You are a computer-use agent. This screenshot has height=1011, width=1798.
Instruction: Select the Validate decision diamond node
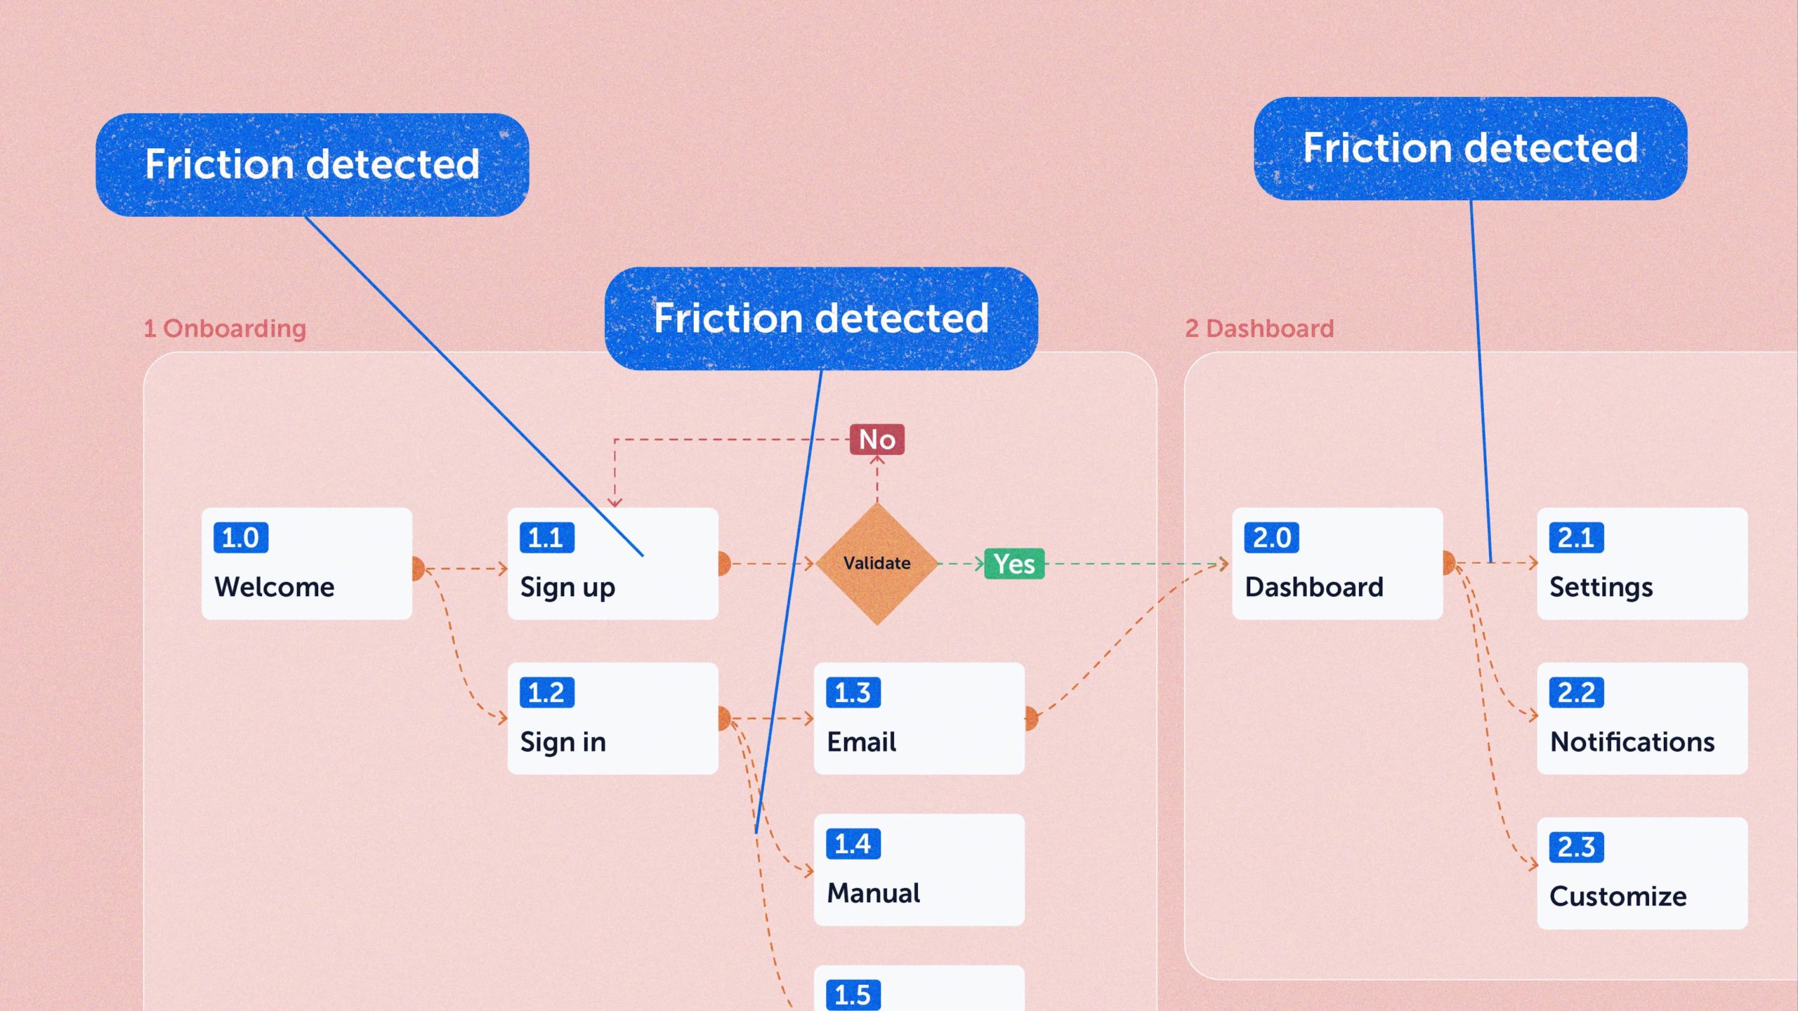pyautogui.click(x=876, y=563)
